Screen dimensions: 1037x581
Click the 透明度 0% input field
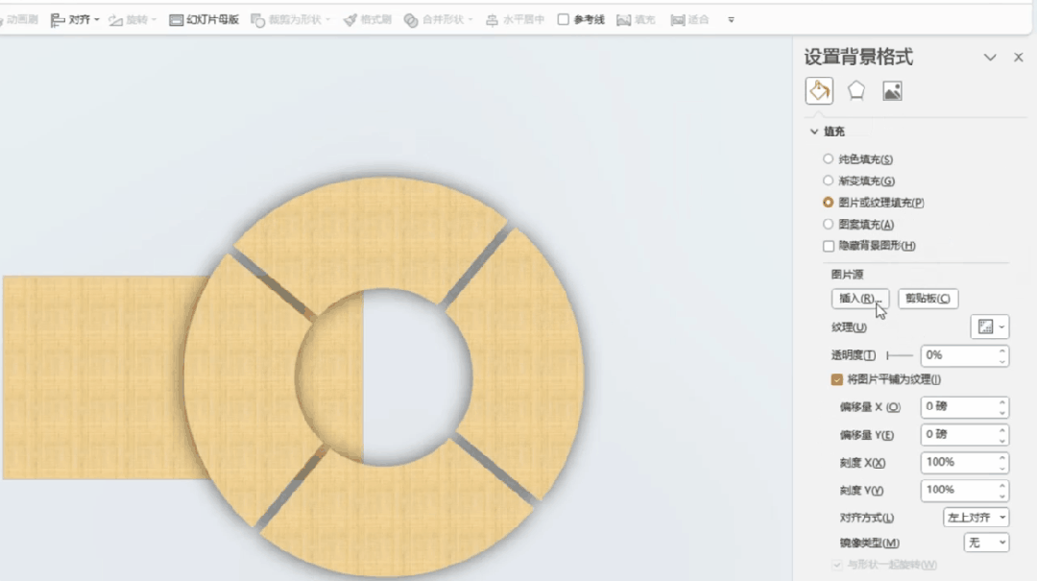(x=958, y=355)
